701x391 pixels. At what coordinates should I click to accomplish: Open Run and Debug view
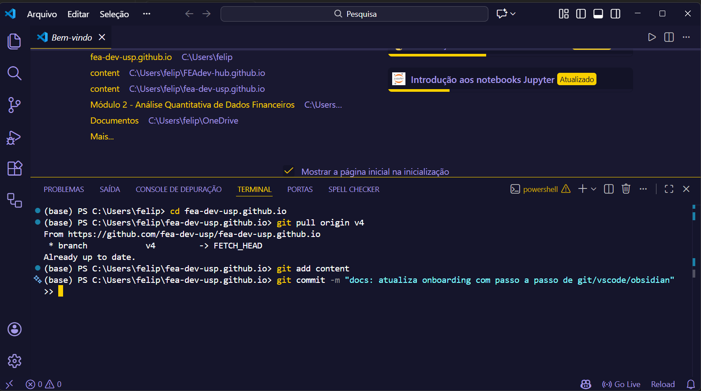[x=15, y=138]
